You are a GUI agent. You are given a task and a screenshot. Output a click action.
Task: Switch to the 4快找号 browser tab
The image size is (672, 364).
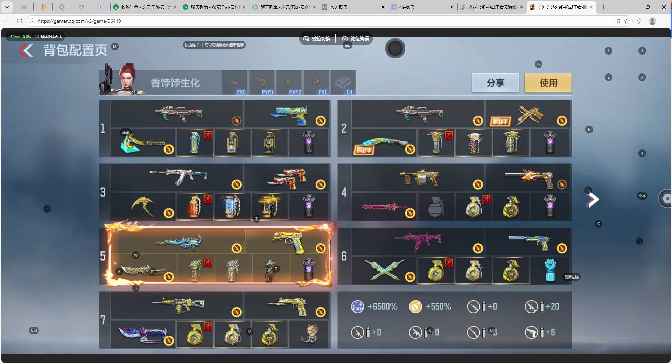[x=422, y=7]
